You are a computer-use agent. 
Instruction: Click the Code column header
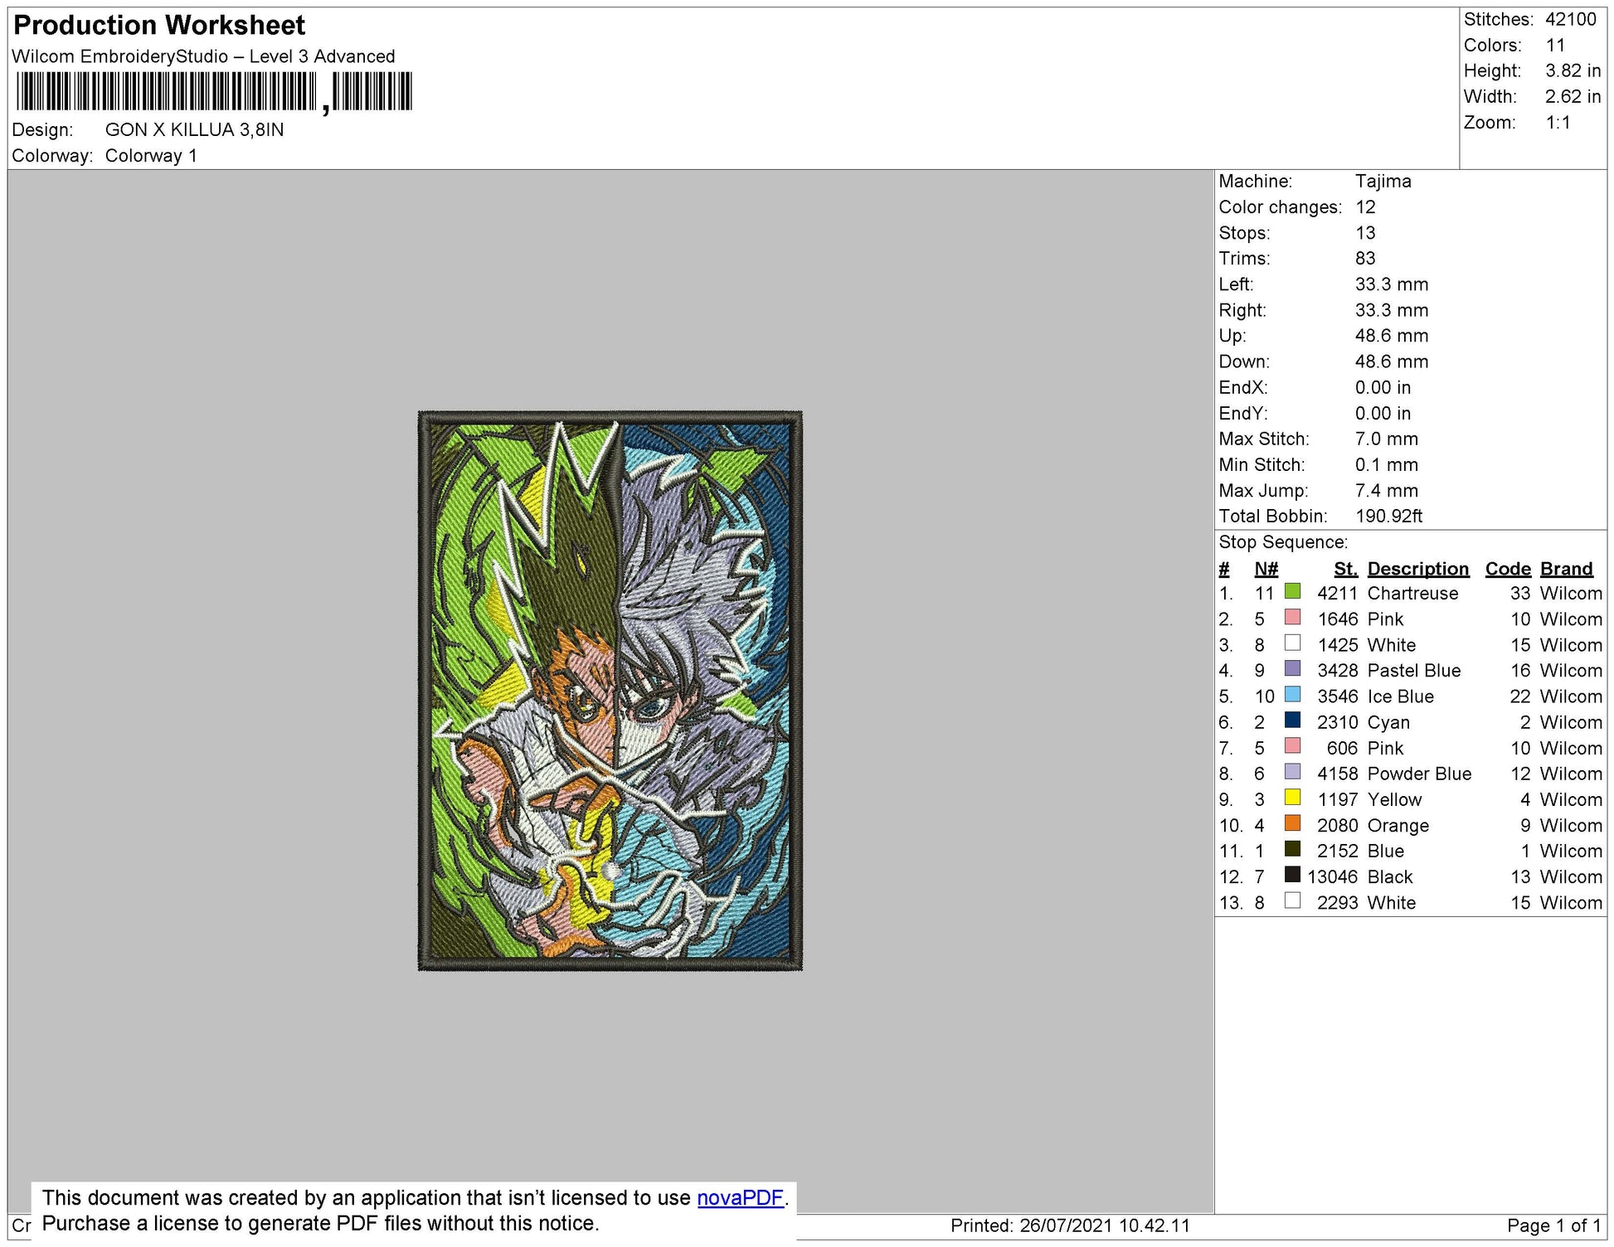pyautogui.click(x=1507, y=569)
